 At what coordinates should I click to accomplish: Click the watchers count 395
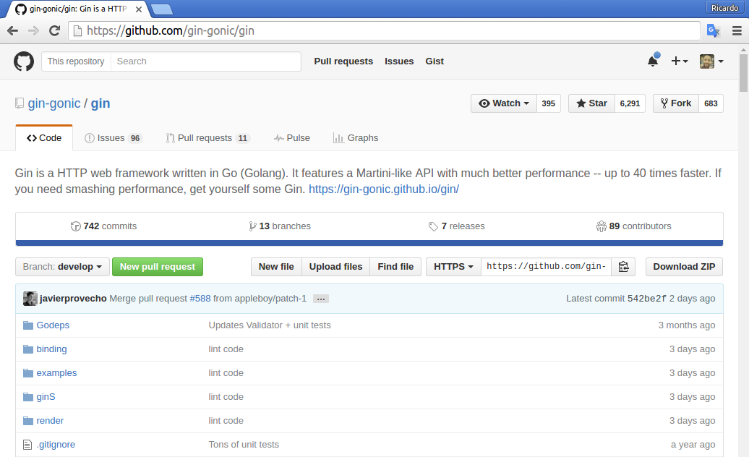548,103
